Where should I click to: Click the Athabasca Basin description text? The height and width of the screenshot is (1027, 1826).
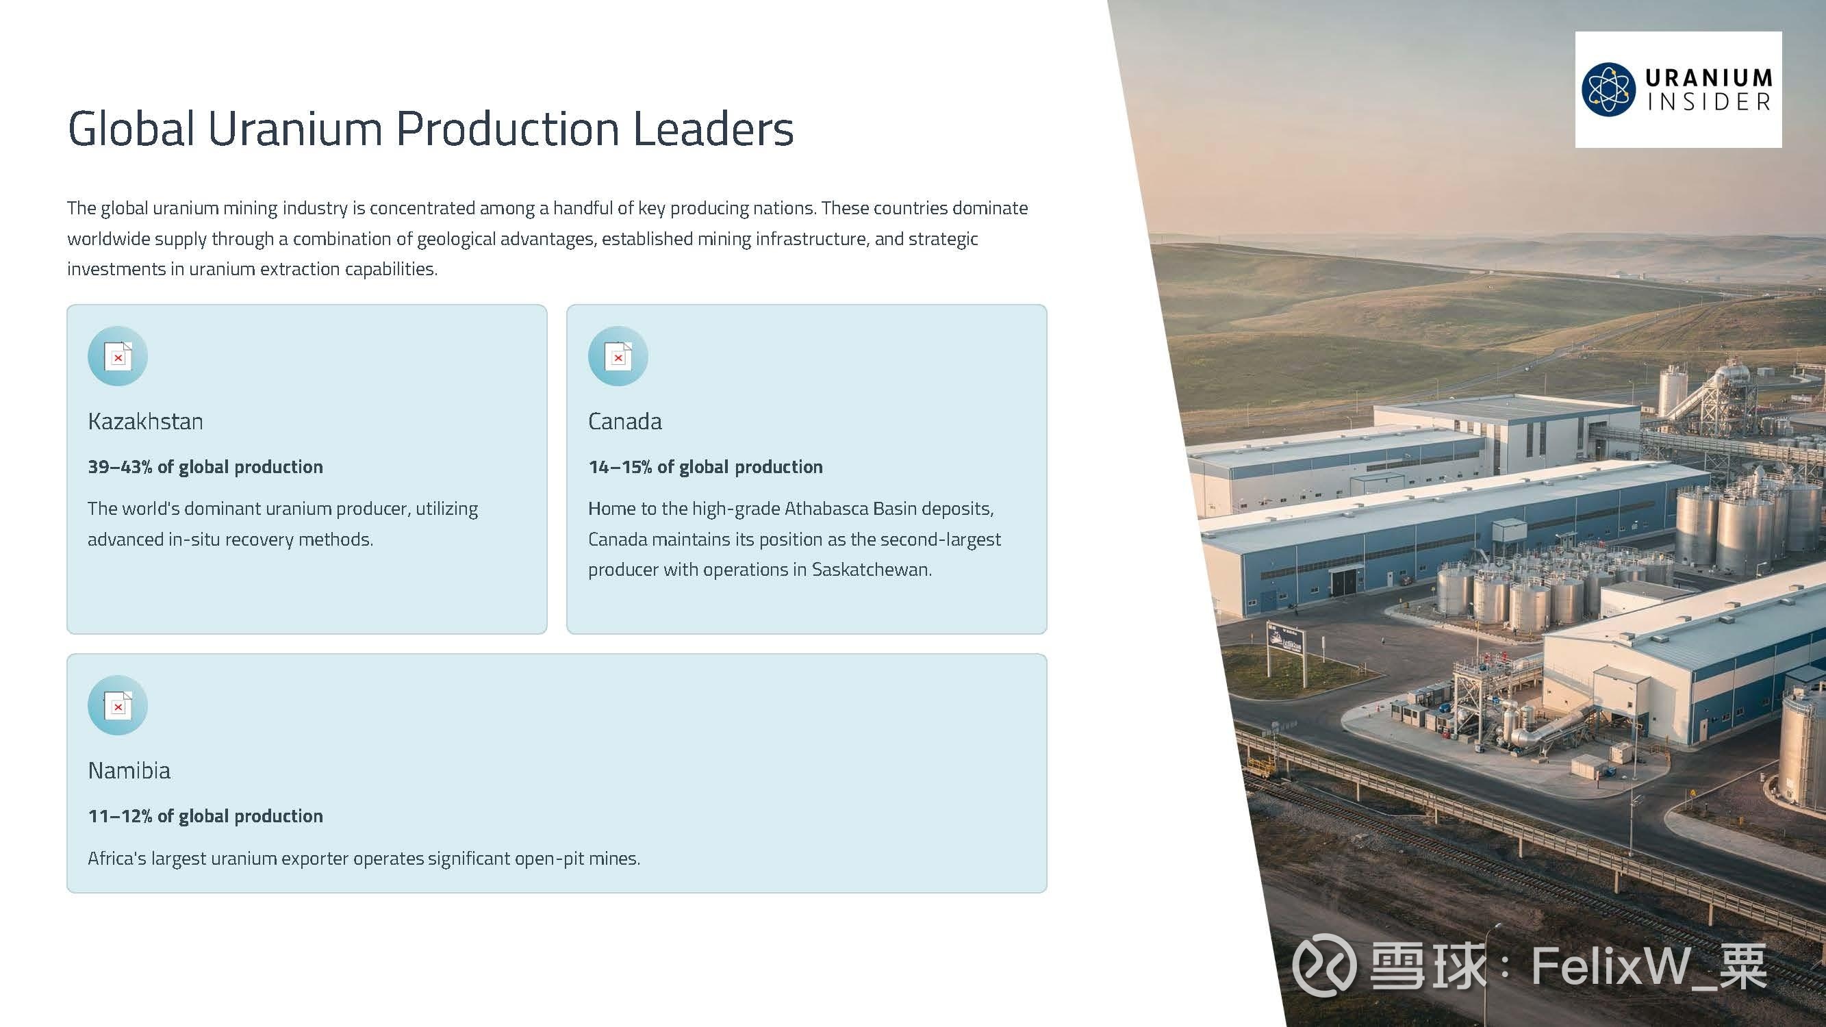pos(794,539)
